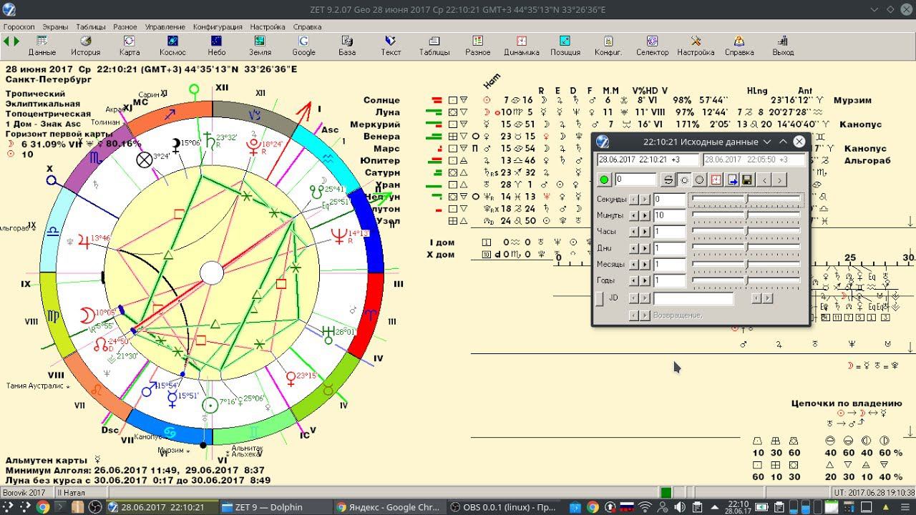Click the Настройка toolbar button
The width and height of the screenshot is (916, 515).
click(x=696, y=45)
